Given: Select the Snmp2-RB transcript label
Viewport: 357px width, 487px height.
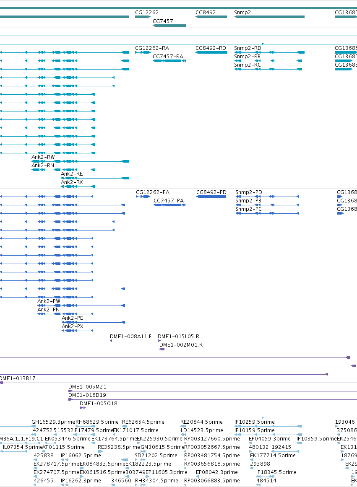Looking at the screenshot, I should click(x=247, y=57).
